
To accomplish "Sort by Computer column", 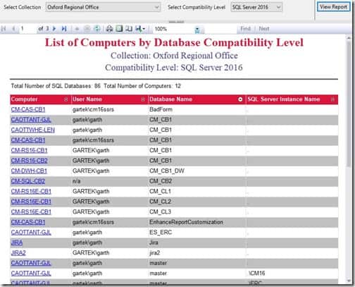I will coord(66,99).
